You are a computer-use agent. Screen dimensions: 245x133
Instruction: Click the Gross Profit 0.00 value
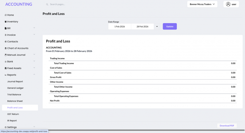point(233,77)
